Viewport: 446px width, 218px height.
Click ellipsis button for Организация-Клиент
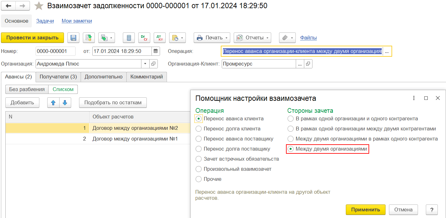(x=300, y=64)
